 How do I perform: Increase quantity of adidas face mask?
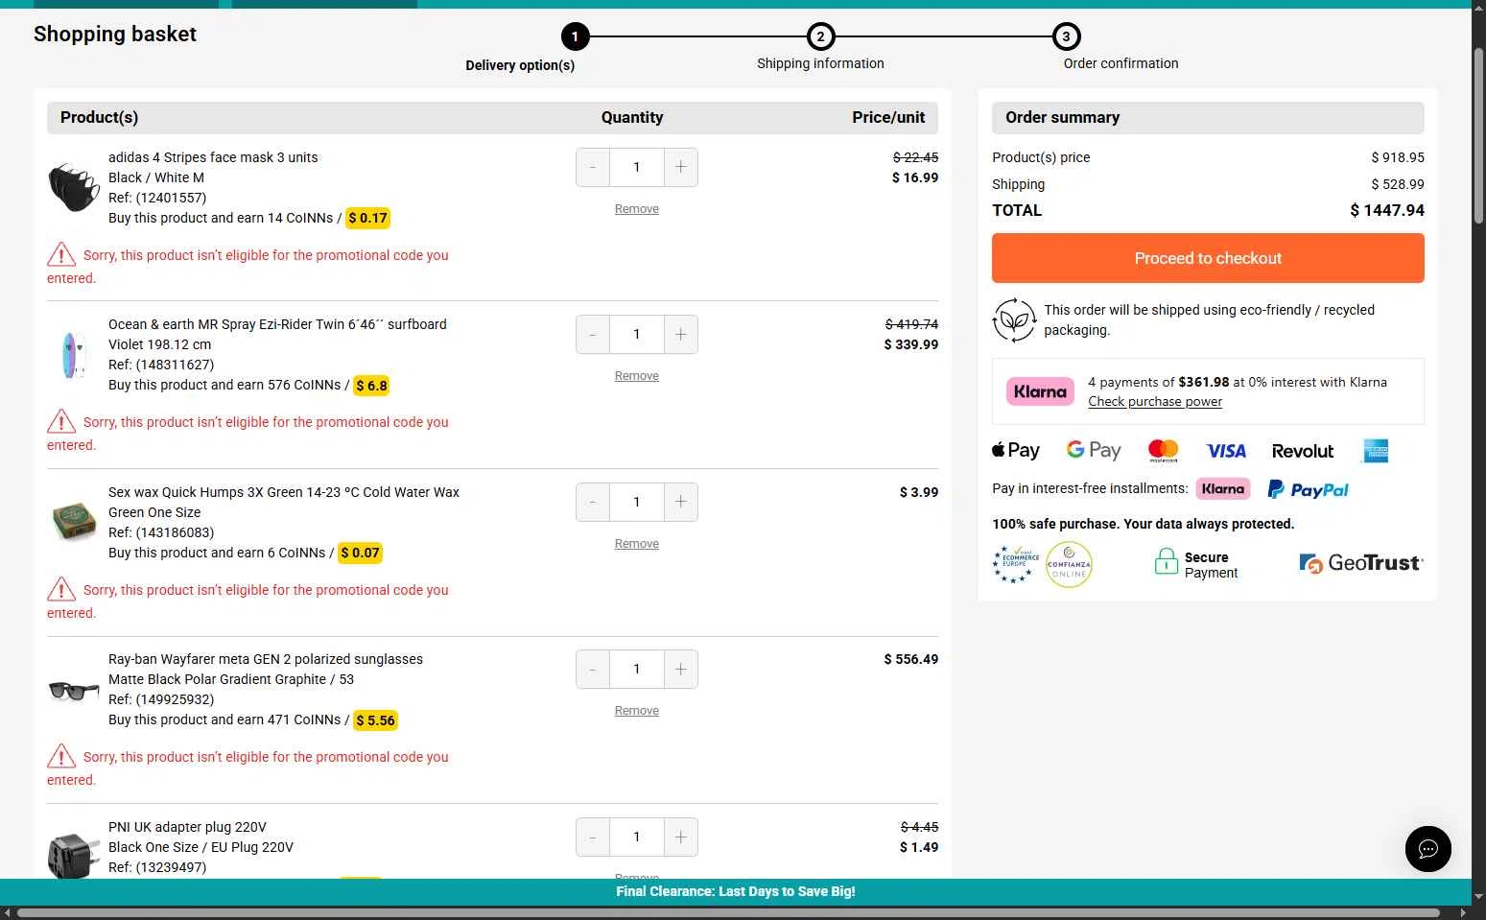(680, 167)
